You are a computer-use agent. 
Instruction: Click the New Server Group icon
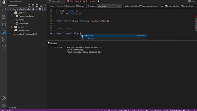click(33, 6)
